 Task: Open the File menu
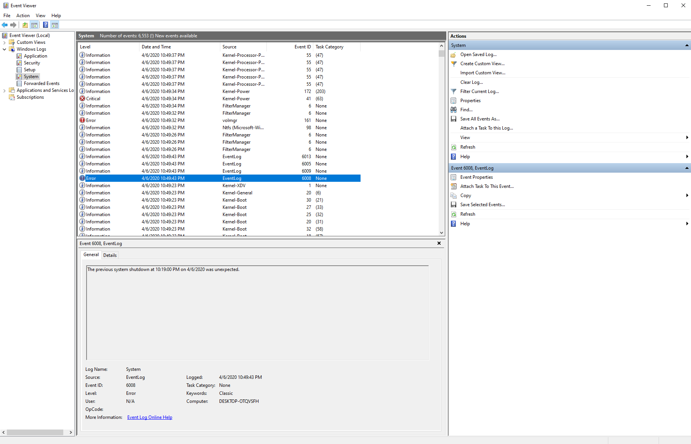(7, 16)
